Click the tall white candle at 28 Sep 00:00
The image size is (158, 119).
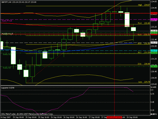[127, 20]
